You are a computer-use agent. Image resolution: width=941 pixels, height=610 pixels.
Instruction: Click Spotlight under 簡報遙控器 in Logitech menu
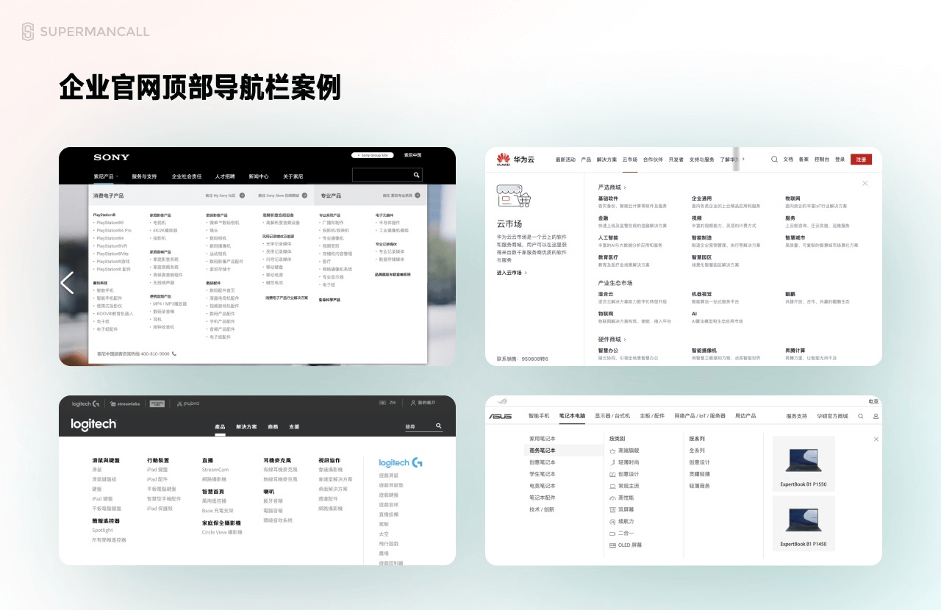pos(102,530)
